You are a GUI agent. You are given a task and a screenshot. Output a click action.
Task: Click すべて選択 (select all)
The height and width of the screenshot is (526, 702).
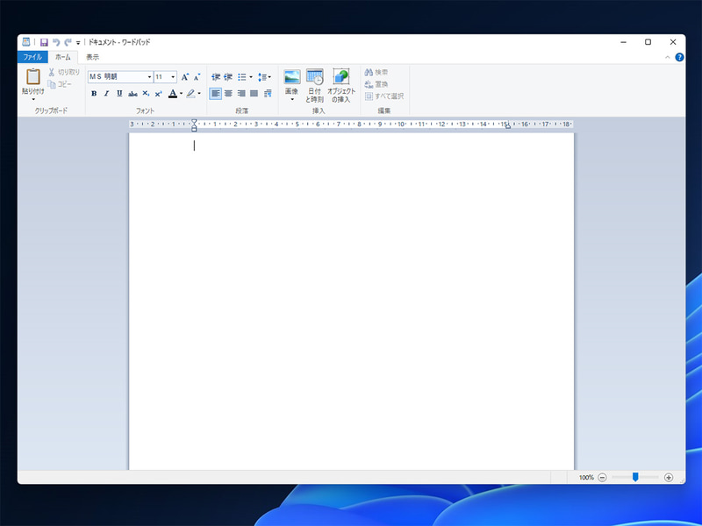point(384,96)
